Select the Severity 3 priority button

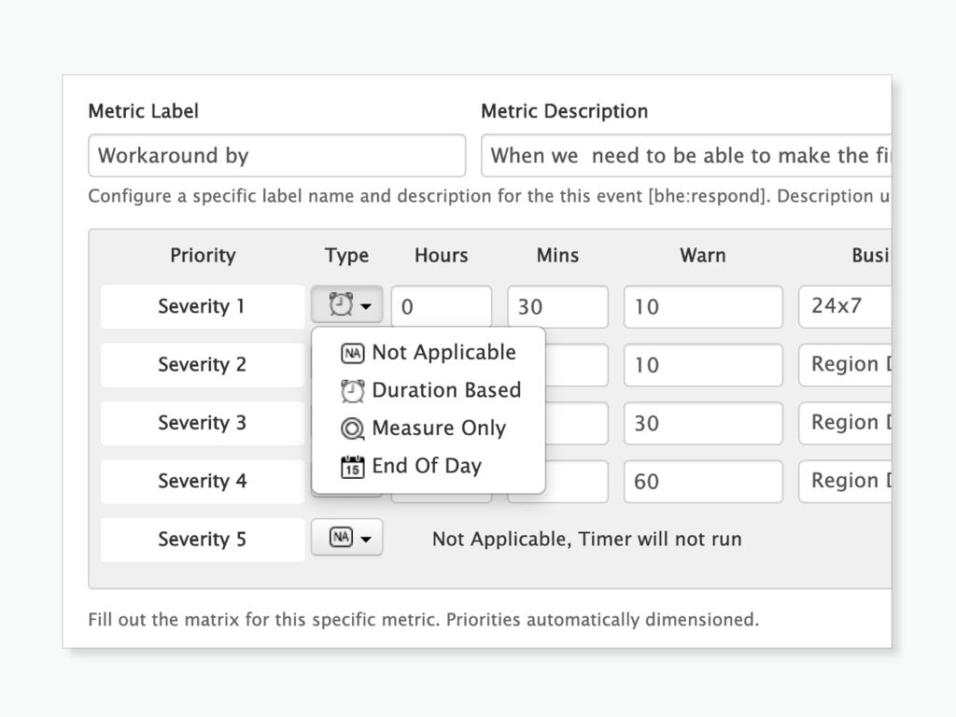[202, 423]
